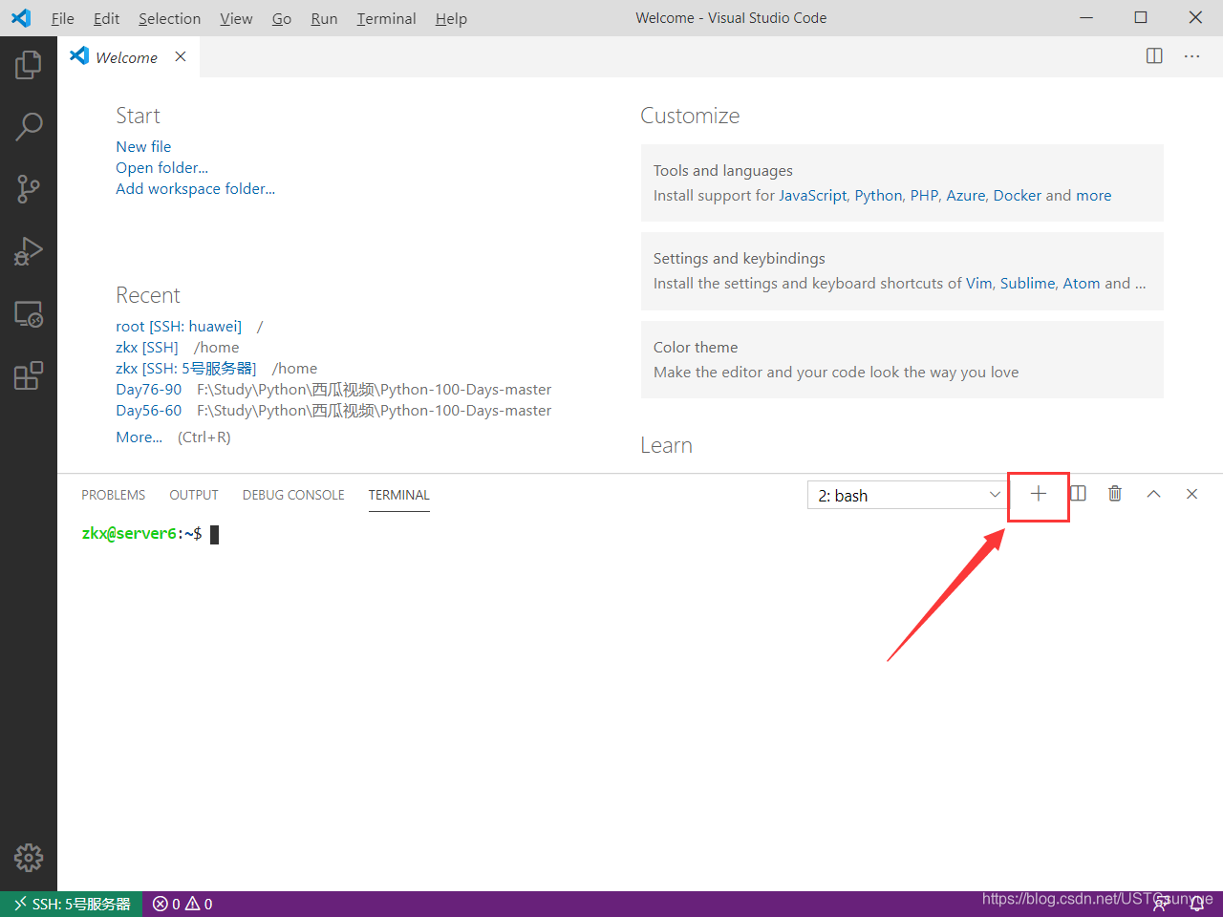Maximize the terminal panel size
1223x917 pixels.
pyautogui.click(x=1153, y=494)
